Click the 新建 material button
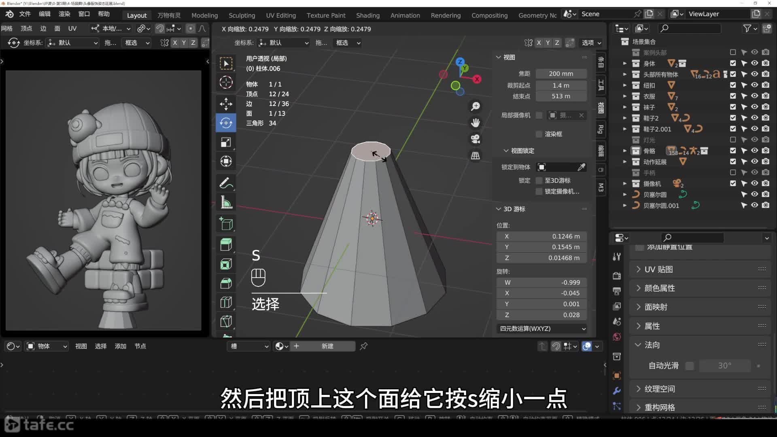 (327, 346)
